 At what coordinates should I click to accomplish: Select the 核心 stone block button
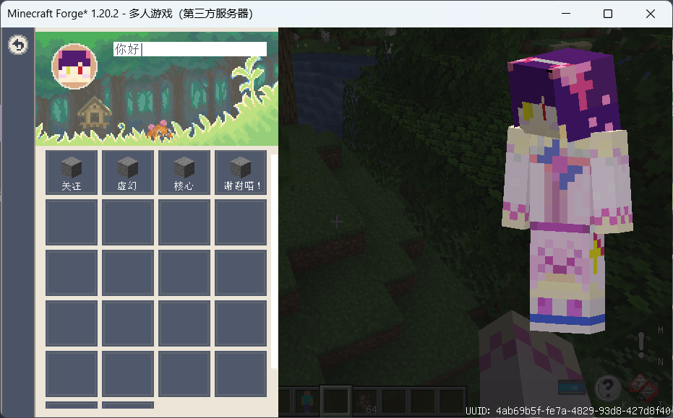[184, 173]
